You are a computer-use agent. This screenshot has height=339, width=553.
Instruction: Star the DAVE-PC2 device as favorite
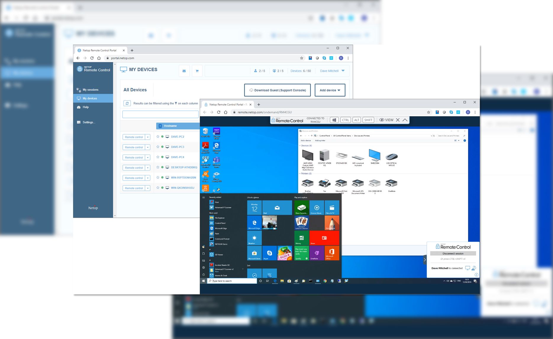click(x=158, y=137)
